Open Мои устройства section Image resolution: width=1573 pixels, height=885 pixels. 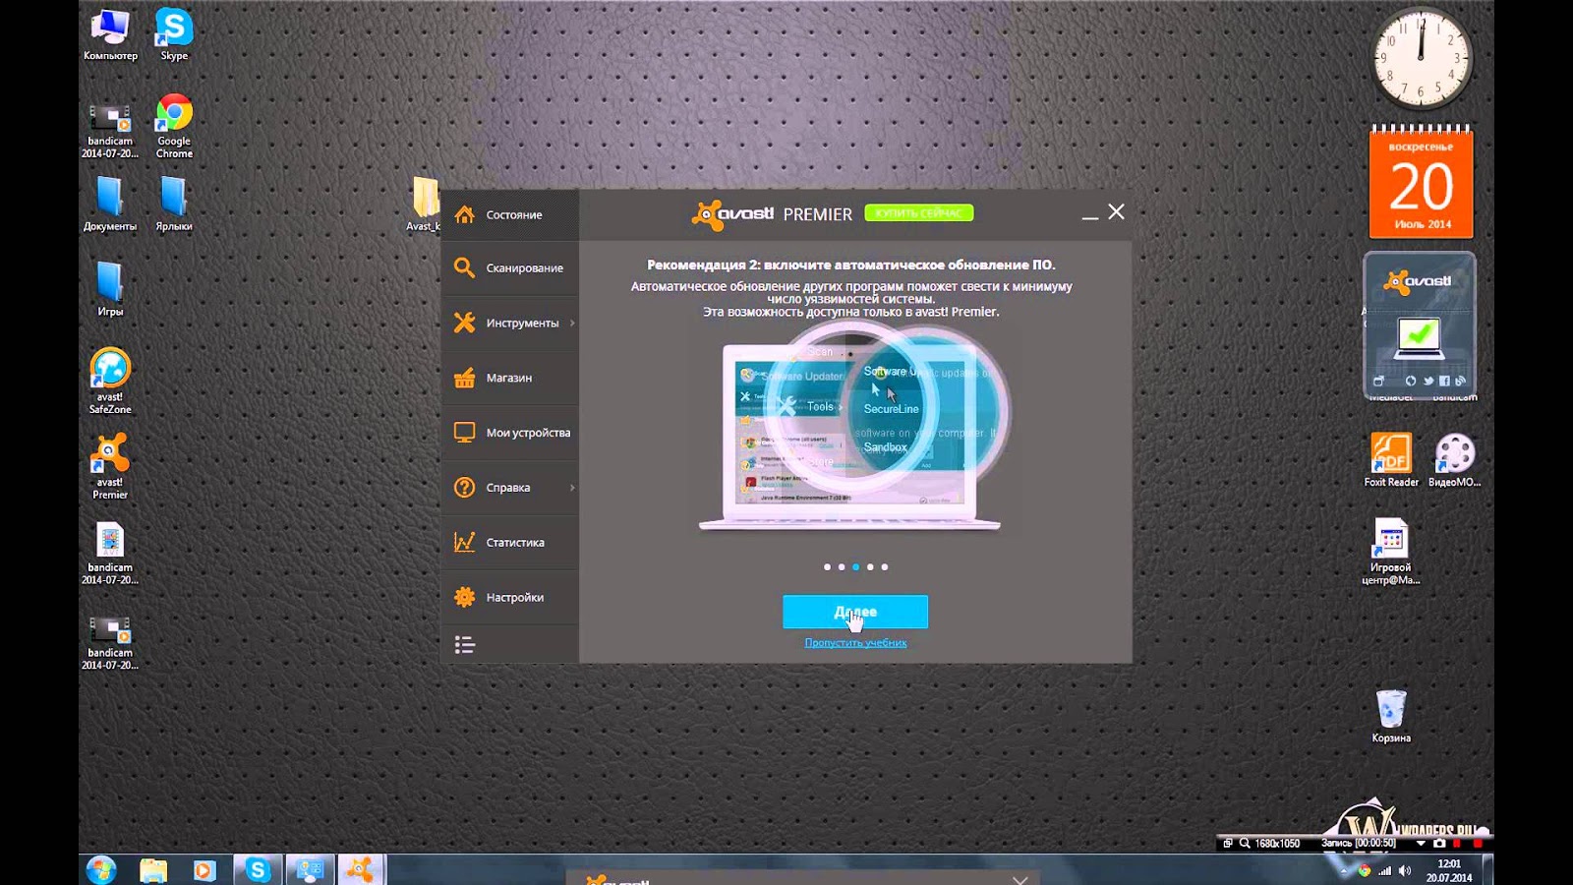(509, 433)
